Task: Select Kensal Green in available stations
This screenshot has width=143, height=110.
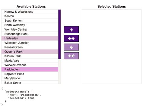Action: click(30, 47)
